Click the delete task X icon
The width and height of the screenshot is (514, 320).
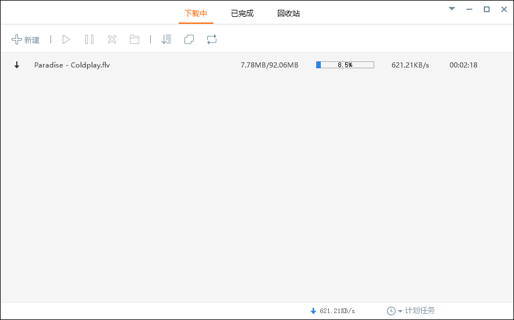[112, 39]
